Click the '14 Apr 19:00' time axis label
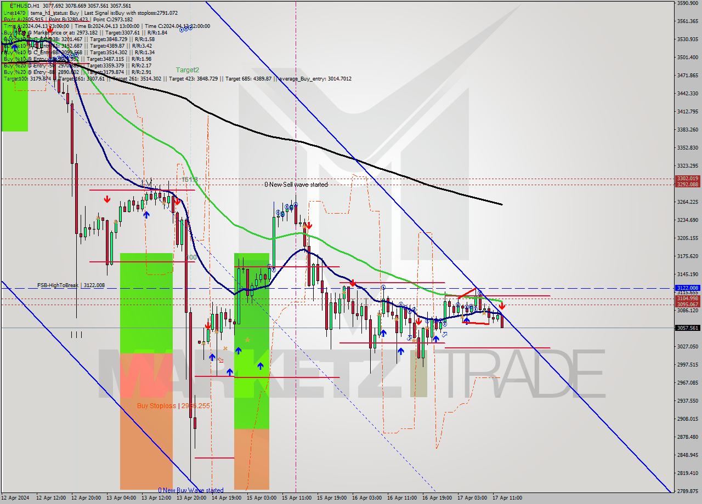Screen dimensions: 702x504 click(227, 498)
